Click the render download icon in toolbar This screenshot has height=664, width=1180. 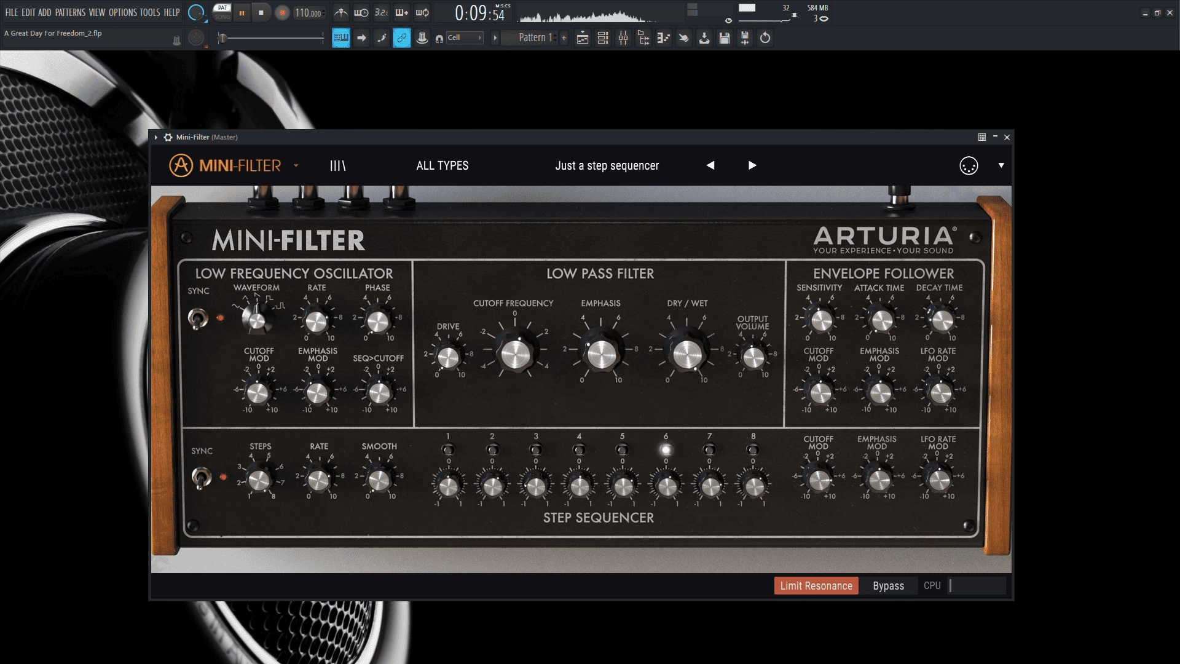704,38
